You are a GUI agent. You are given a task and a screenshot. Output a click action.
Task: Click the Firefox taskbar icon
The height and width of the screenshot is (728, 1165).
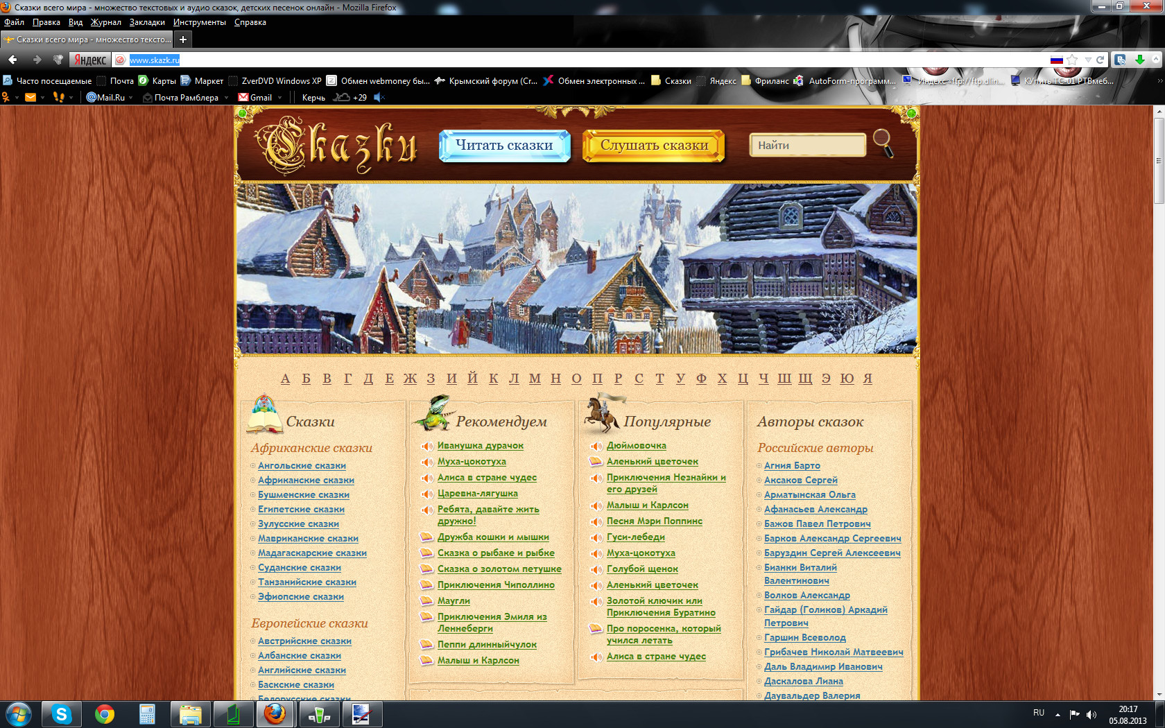coord(275,714)
